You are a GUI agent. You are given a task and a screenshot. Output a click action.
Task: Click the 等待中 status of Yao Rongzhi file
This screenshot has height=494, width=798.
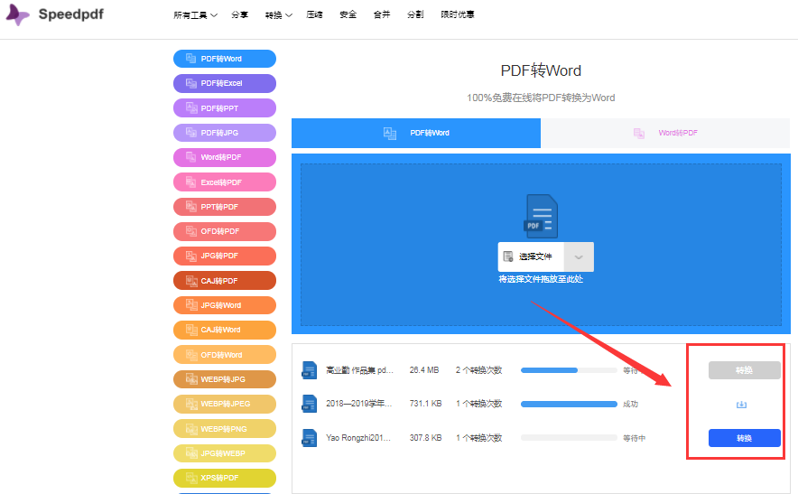point(634,438)
